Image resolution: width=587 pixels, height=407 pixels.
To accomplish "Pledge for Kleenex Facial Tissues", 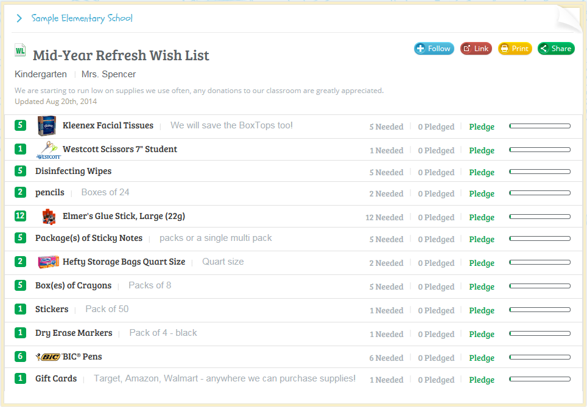I will pos(481,127).
